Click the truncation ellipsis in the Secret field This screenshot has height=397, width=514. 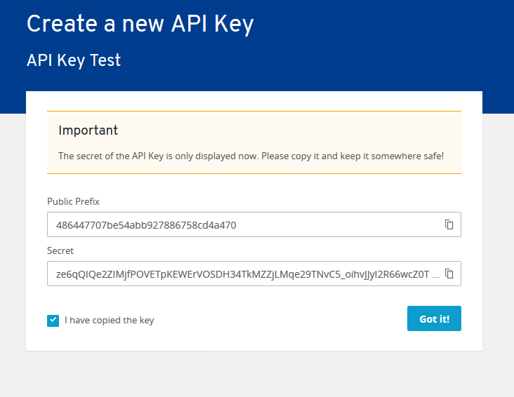point(436,275)
